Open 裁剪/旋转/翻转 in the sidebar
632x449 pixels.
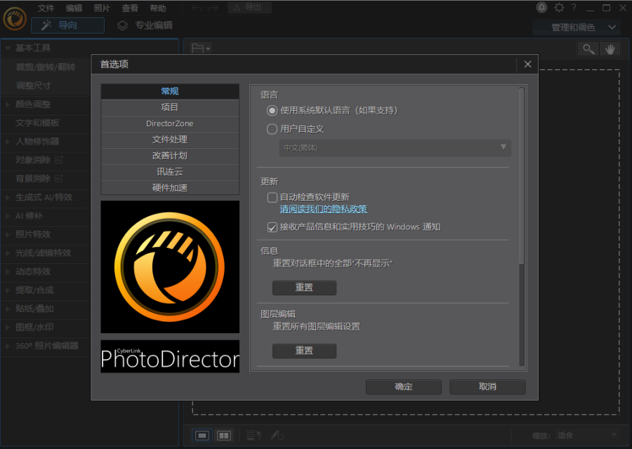pos(46,67)
